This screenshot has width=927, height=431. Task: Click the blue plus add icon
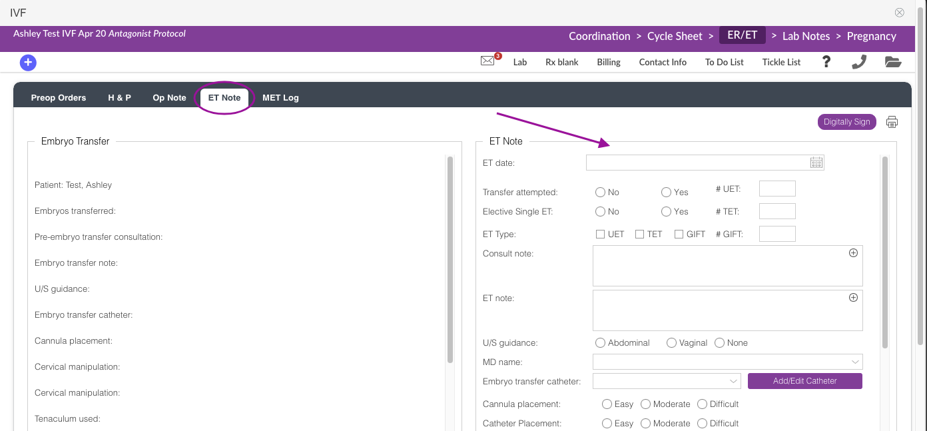pyautogui.click(x=28, y=63)
